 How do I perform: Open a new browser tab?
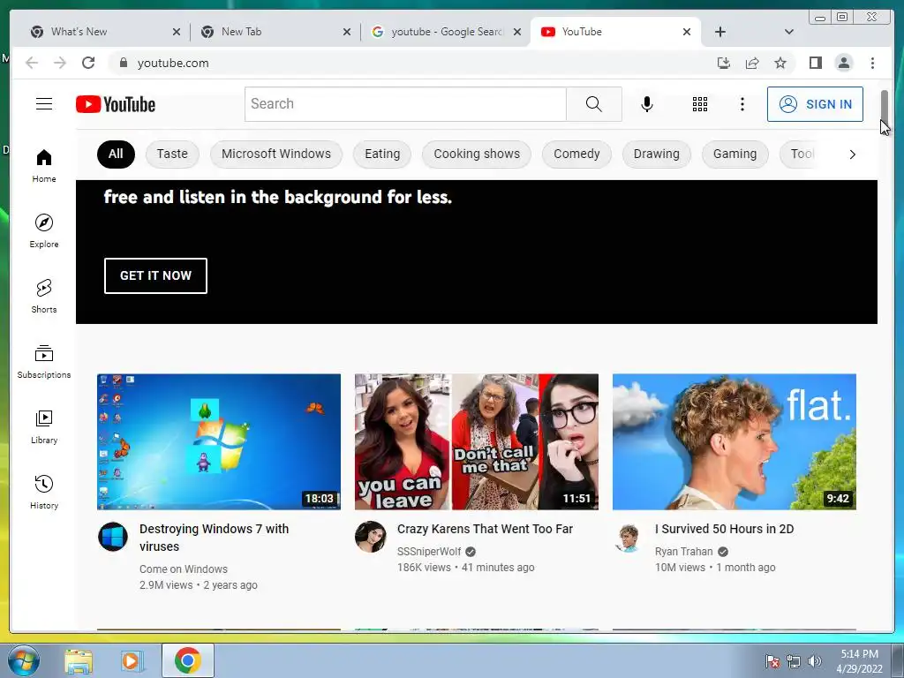point(720,32)
